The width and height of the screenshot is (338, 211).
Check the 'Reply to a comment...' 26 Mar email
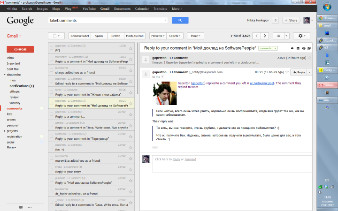tap(51, 114)
